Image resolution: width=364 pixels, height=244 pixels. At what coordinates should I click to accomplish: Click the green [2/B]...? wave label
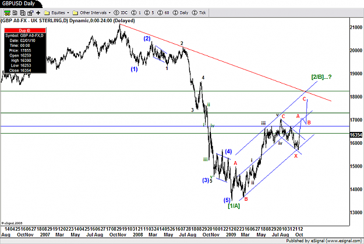[x=321, y=76]
